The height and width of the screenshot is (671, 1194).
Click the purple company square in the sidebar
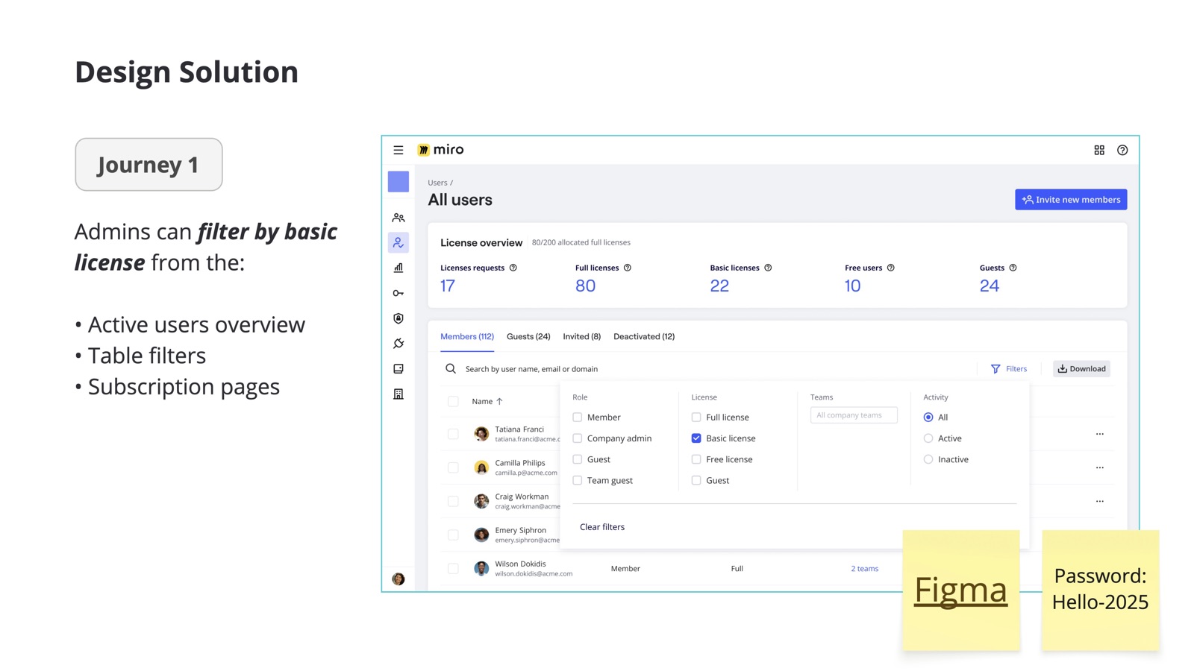(398, 182)
